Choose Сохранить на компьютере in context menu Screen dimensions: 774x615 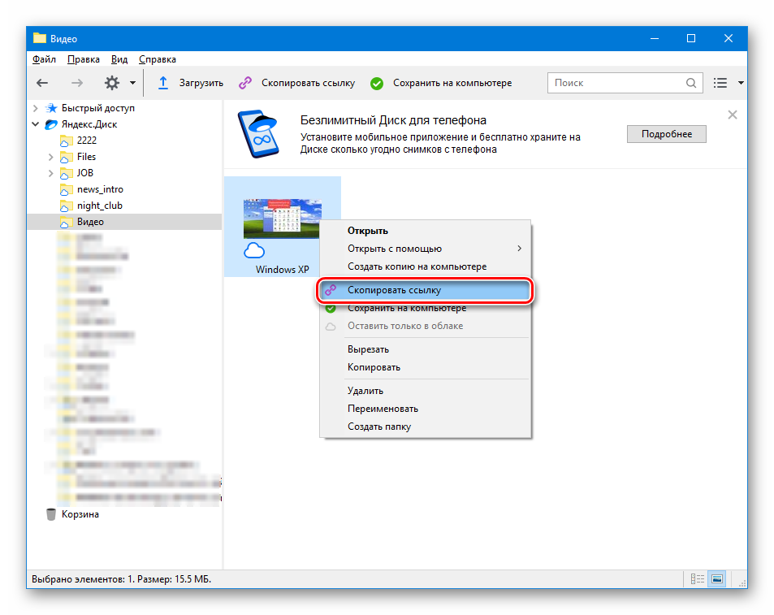pyautogui.click(x=425, y=310)
